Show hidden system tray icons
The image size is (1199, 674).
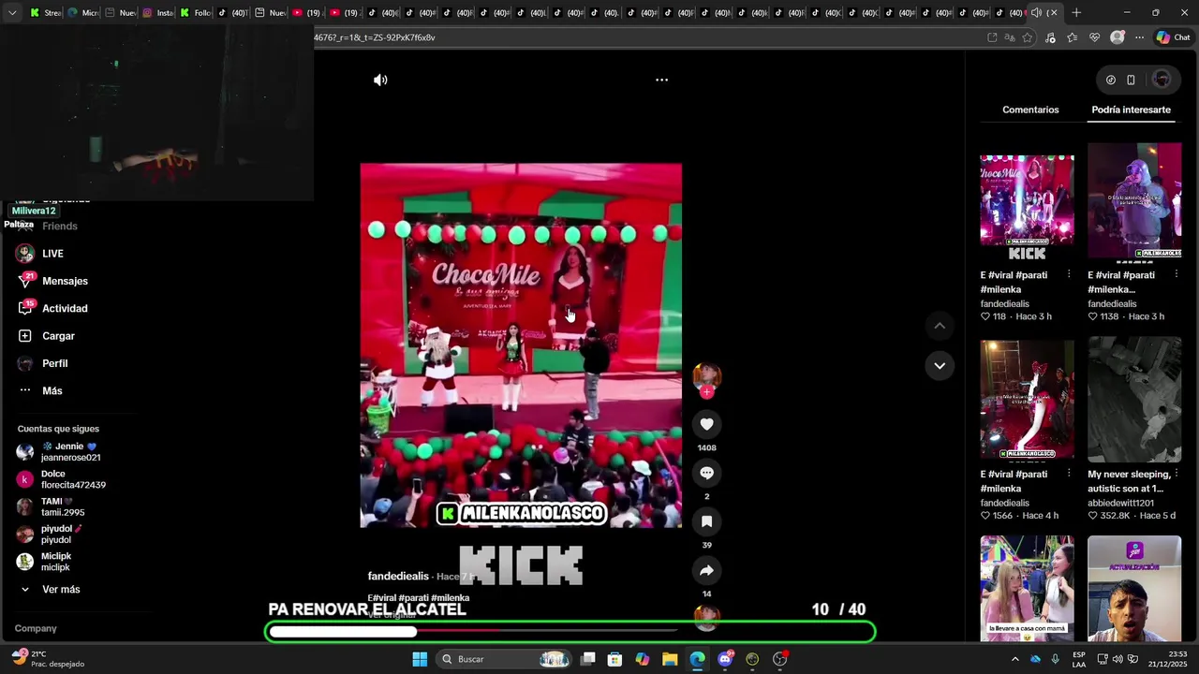1014,659
